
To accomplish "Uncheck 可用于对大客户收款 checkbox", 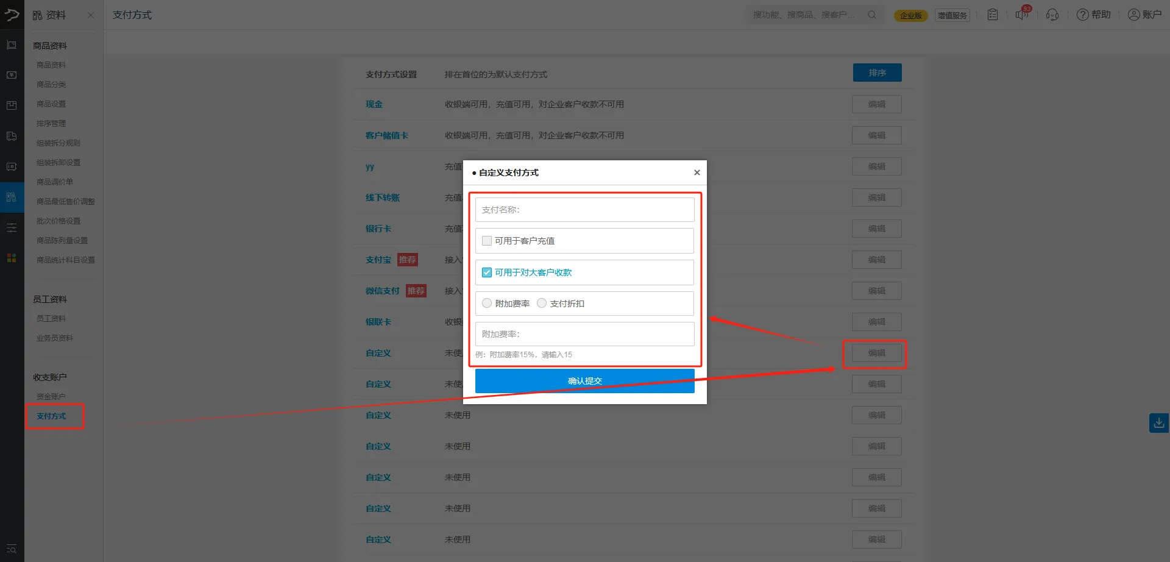I will pos(487,272).
